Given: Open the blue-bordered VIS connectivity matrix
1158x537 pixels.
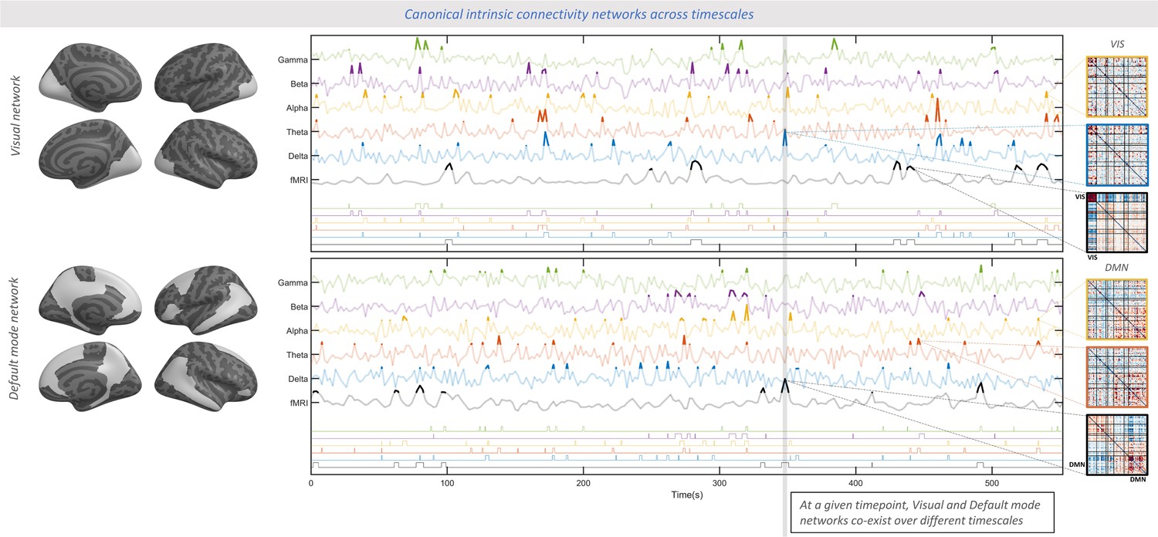Looking at the screenshot, I should 1116,154.
